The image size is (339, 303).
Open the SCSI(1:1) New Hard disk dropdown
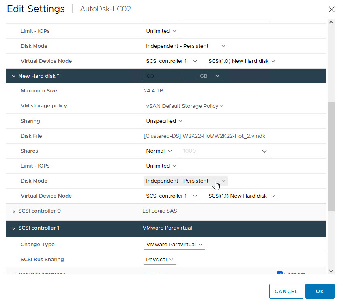pyautogui.click(x=241, y=196)
